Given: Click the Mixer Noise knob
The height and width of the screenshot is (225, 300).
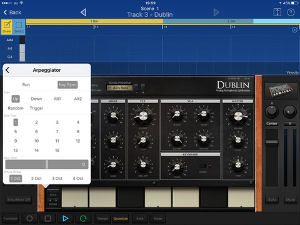Looking at the screenshot, I should (x=113, y=165).
